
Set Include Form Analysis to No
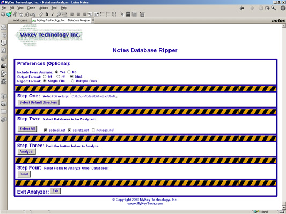pos(69,72)
